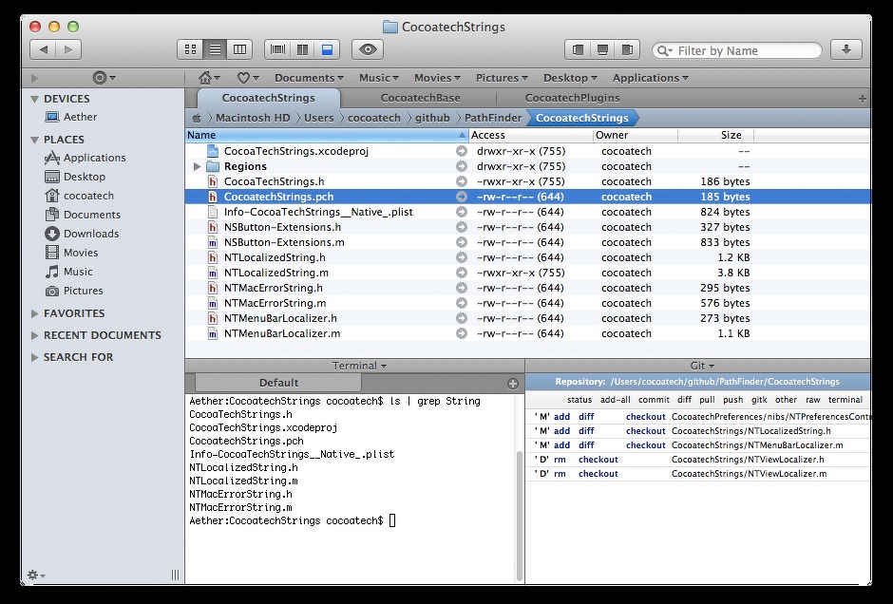Toggle the vertical split view button

302,49
